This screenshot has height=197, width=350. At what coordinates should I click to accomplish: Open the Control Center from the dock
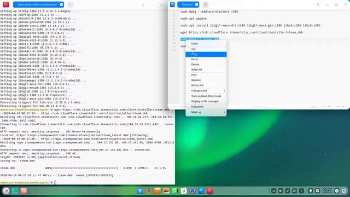192,191
